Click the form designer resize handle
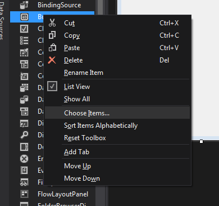 pyautogui.click(x=201, y=141)
